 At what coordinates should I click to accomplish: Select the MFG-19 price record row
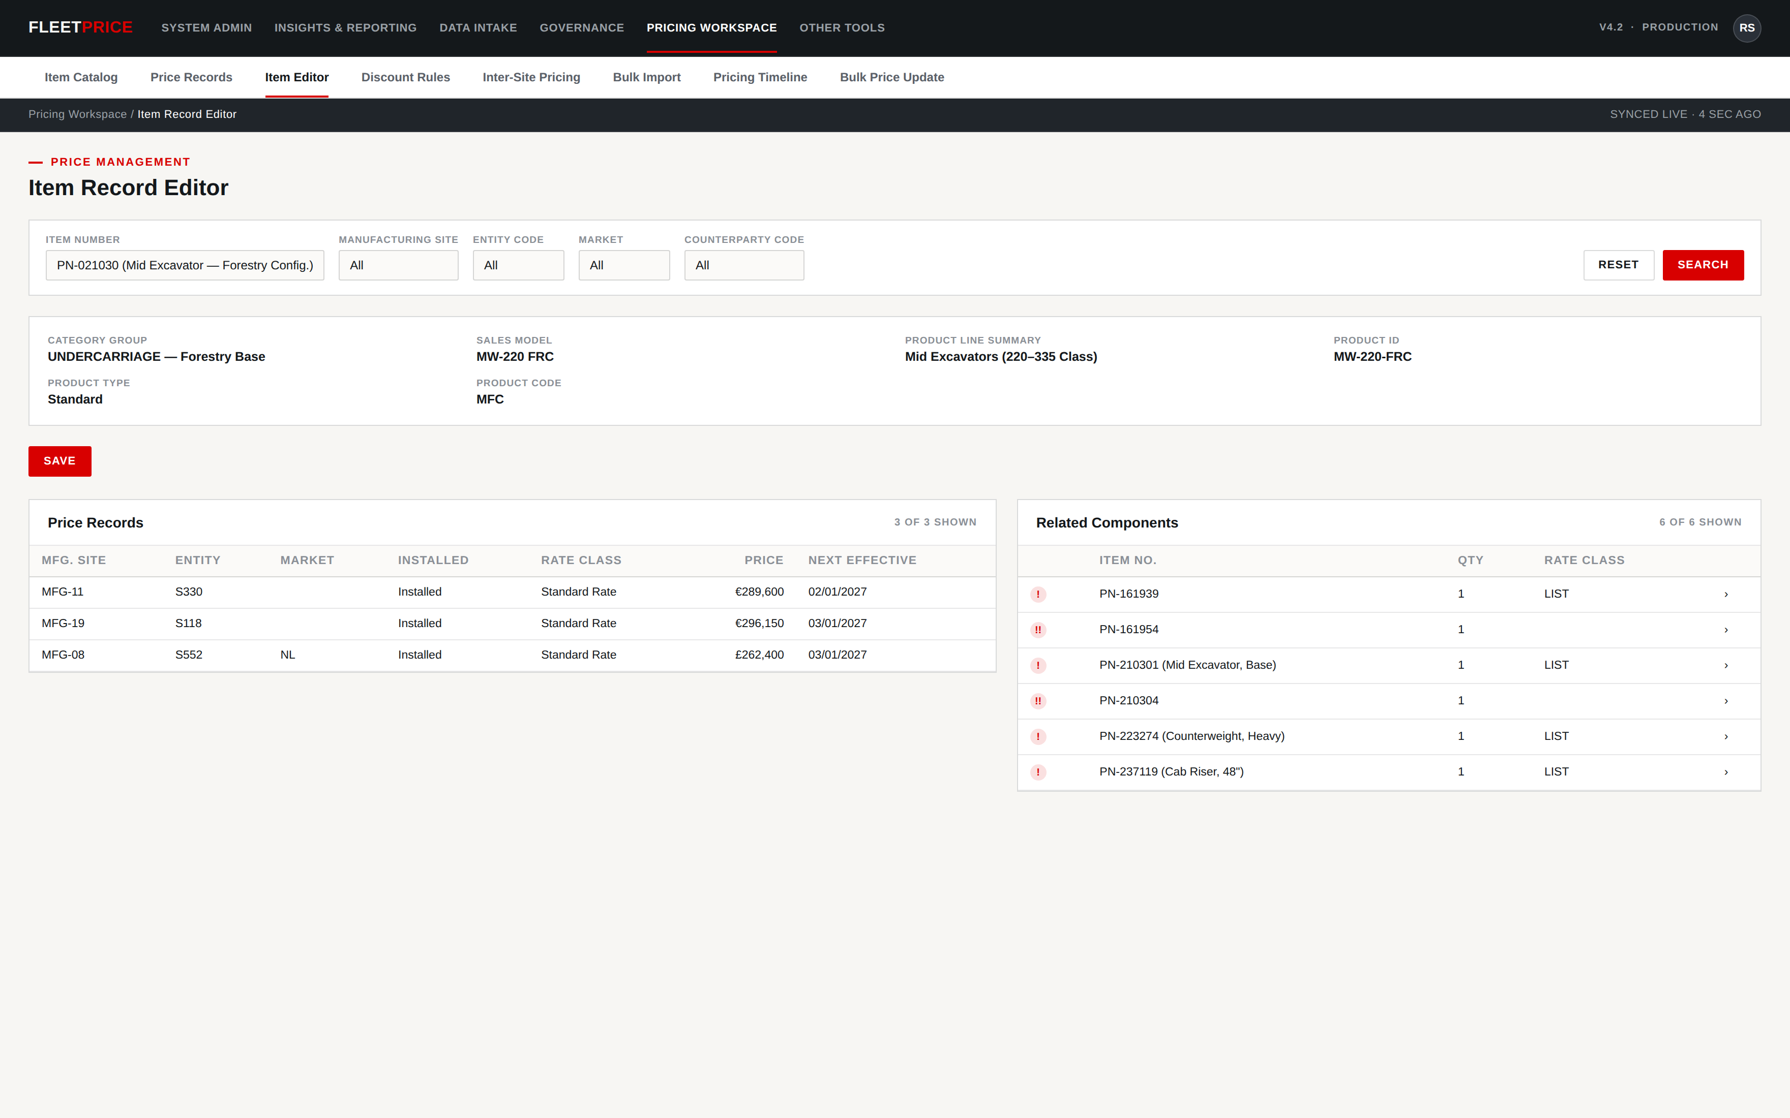(512, 624)
